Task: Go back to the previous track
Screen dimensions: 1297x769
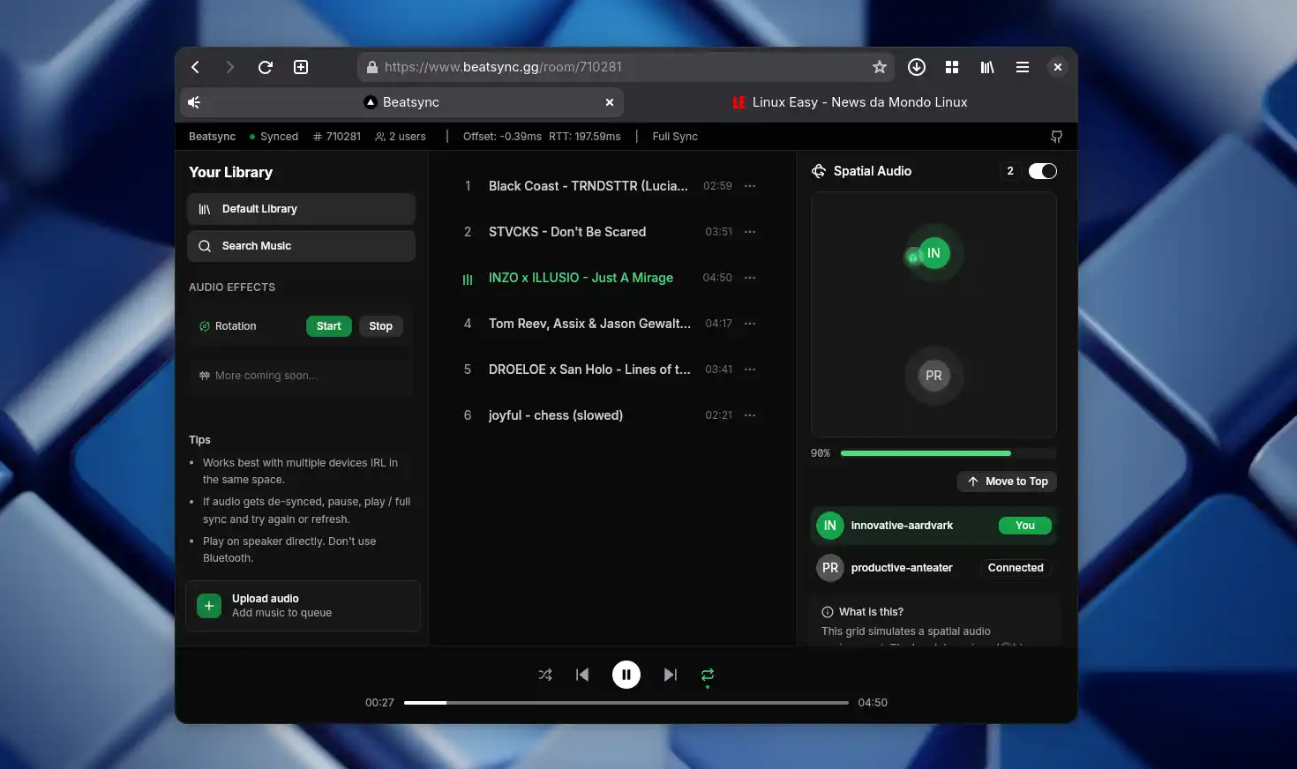Action: [x=582, y=674]
